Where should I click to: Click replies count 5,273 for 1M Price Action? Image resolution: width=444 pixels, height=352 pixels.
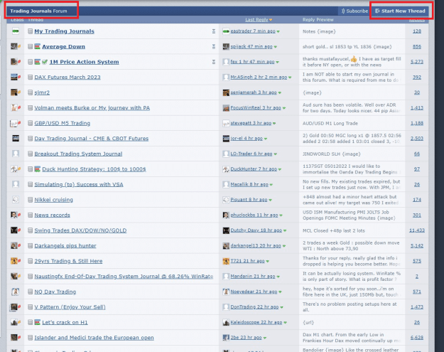point(417,62)
